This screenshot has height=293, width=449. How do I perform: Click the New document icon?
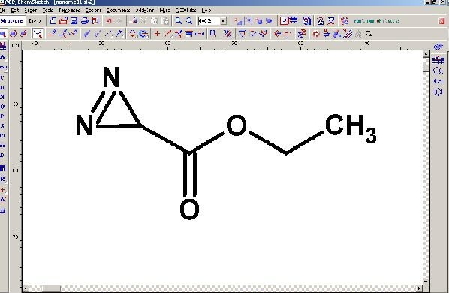53,20
